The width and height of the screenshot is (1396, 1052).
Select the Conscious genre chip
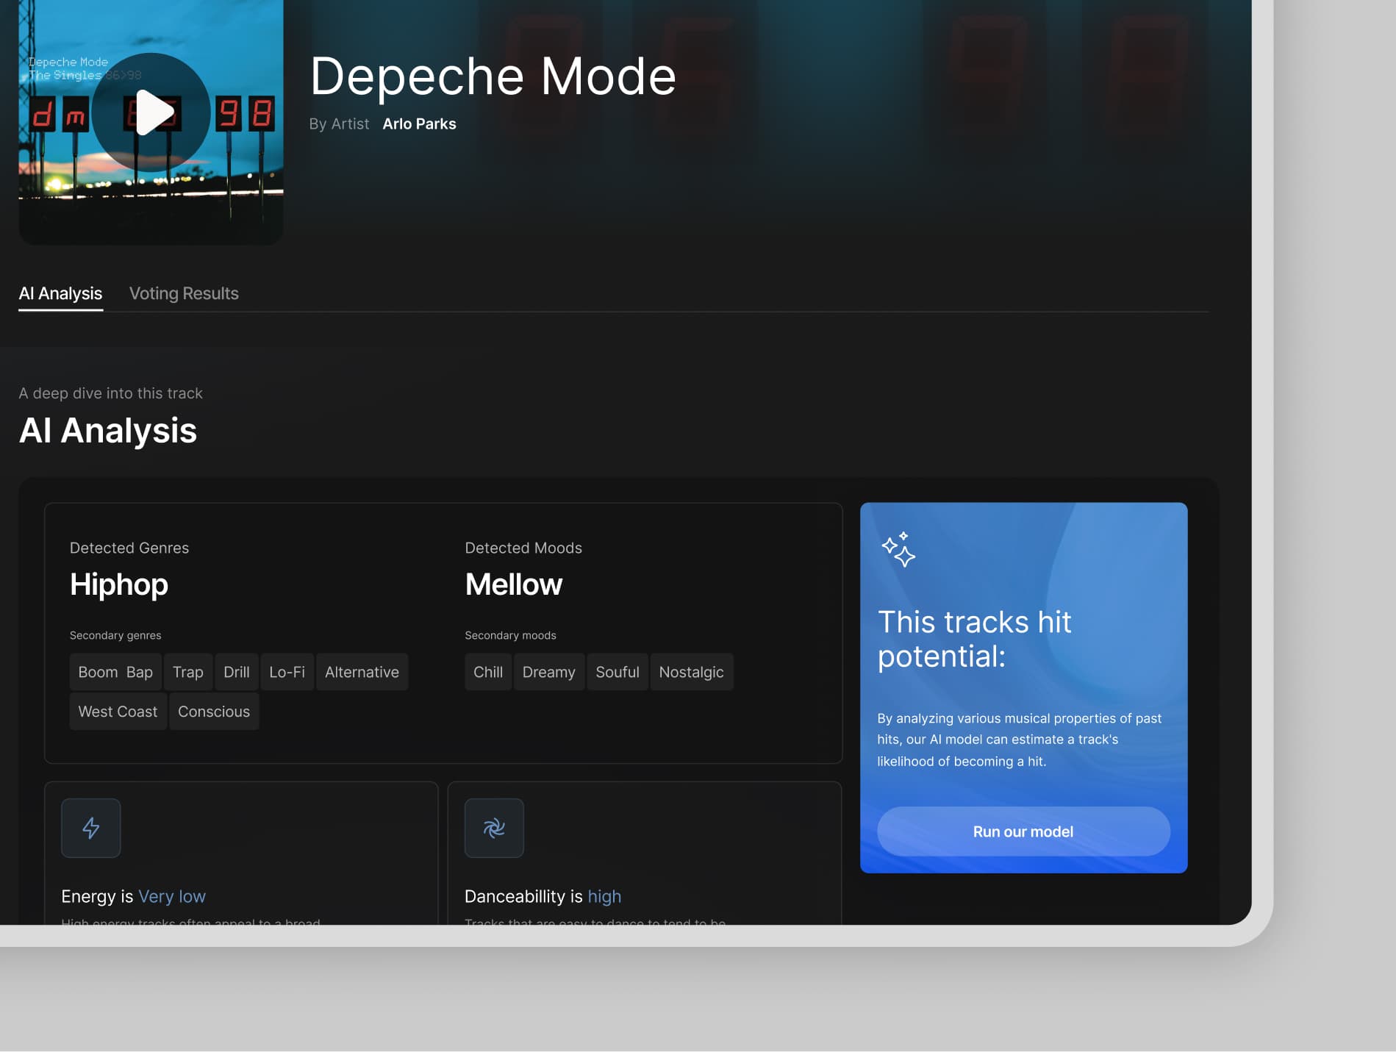pos(214,712)
